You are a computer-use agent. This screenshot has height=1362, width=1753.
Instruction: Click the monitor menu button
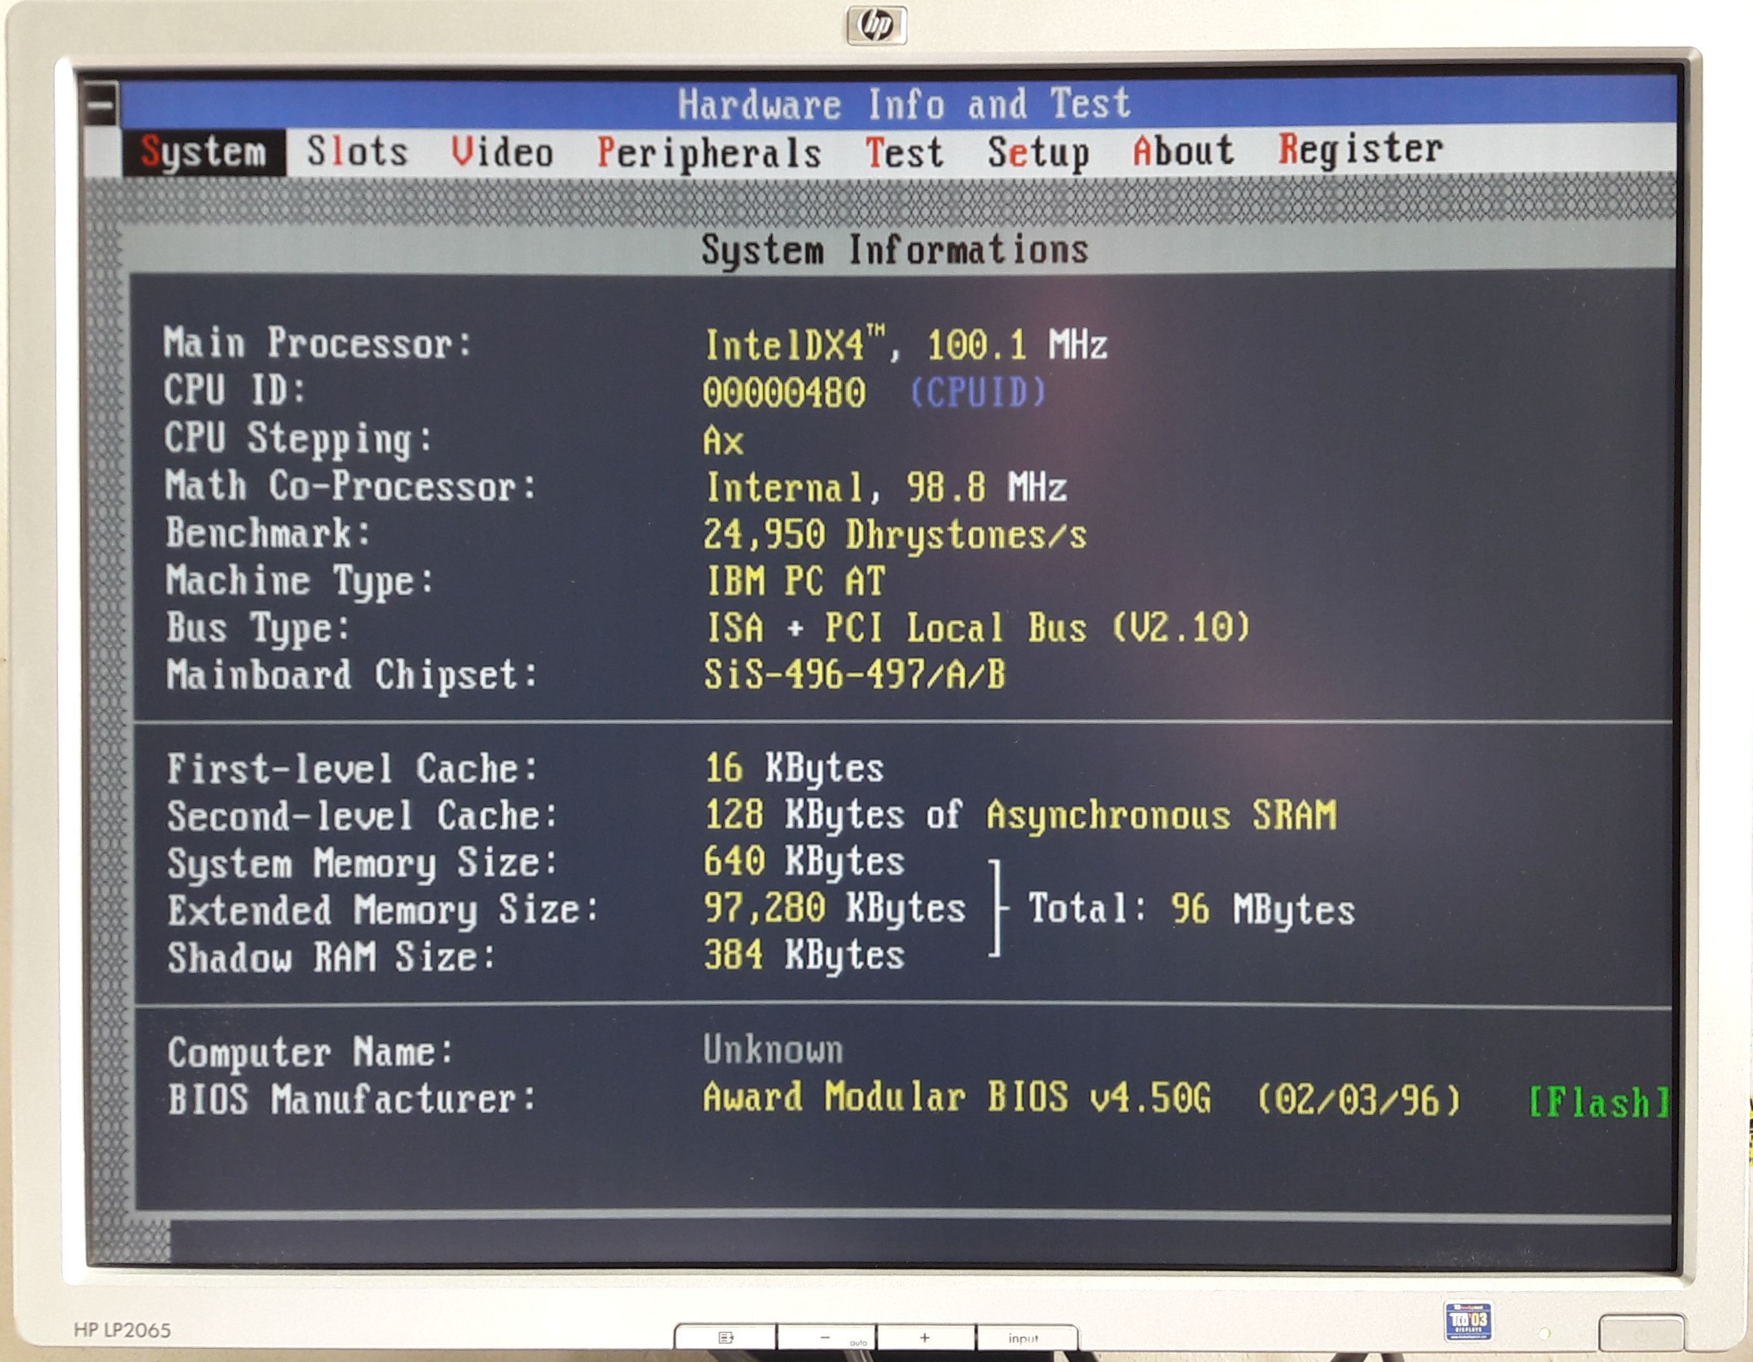point(726,1337)
